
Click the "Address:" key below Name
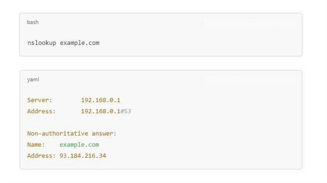(x=41, y=156)
